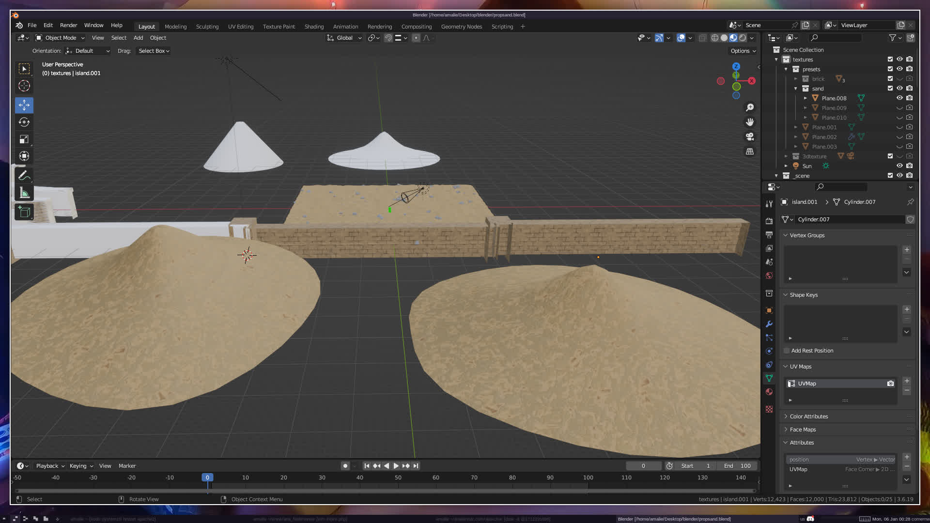
Task: Play the animation in the timeline
Action: click(396, 466)
